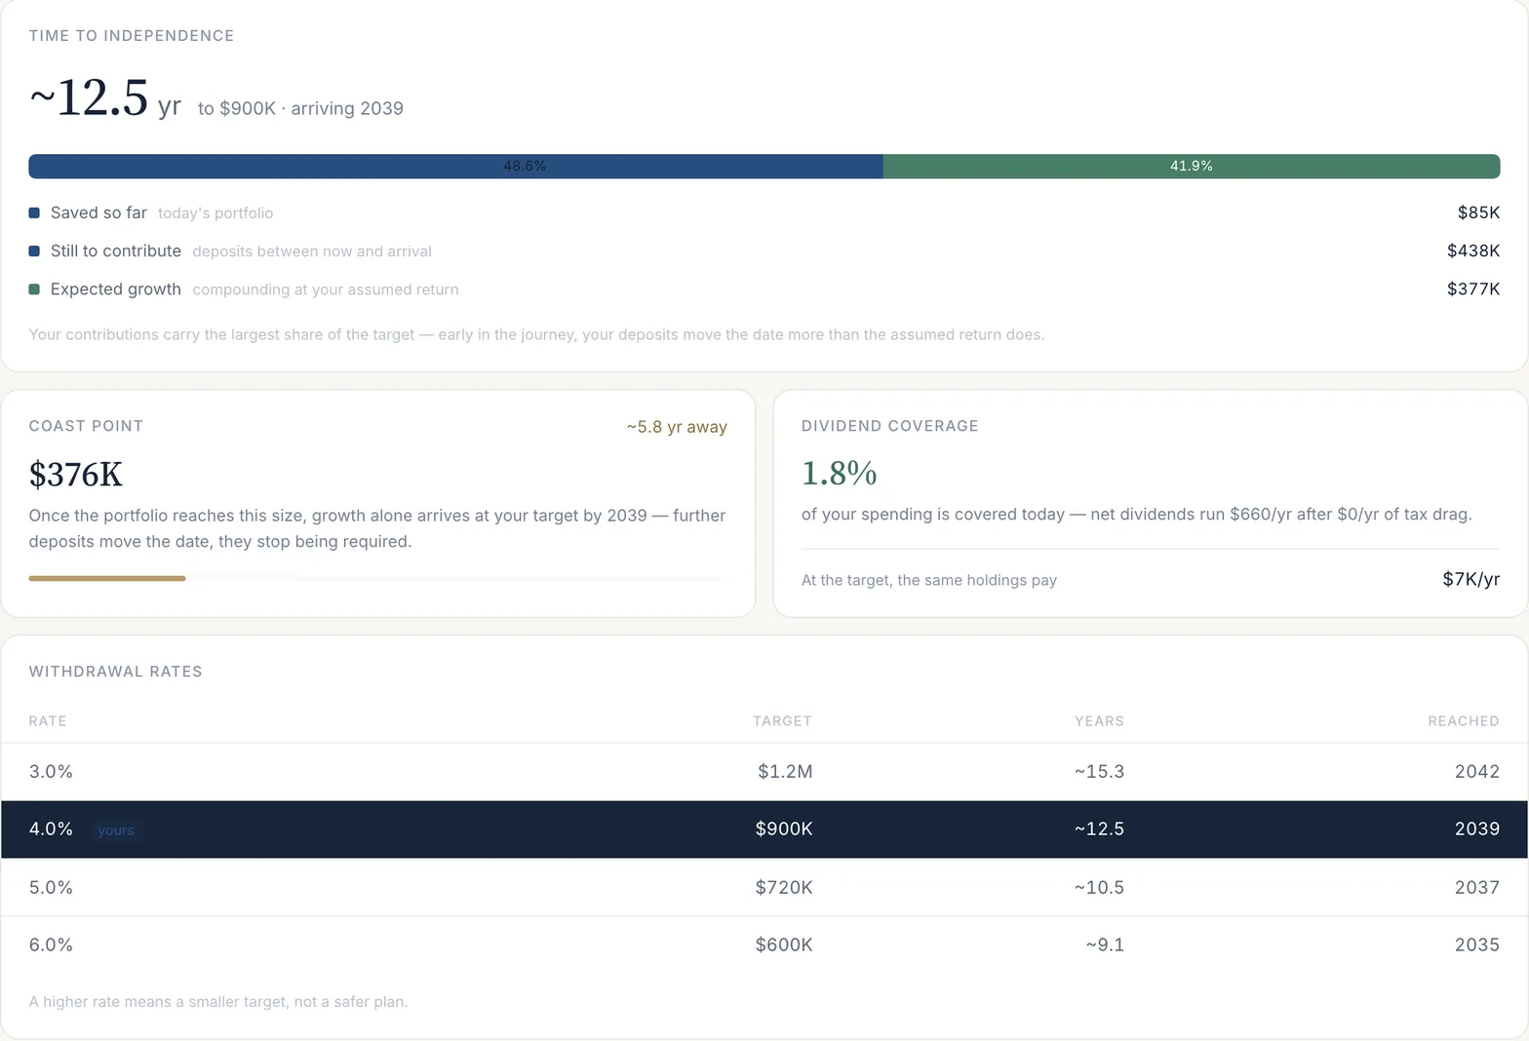Click the green swatch beside Expected growth

tap(34, 289)
